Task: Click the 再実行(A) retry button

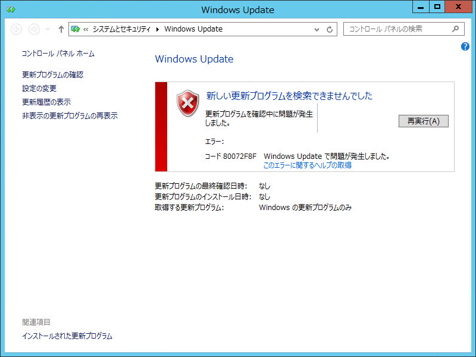Action: pyautogui.click(x=424, y=121)
